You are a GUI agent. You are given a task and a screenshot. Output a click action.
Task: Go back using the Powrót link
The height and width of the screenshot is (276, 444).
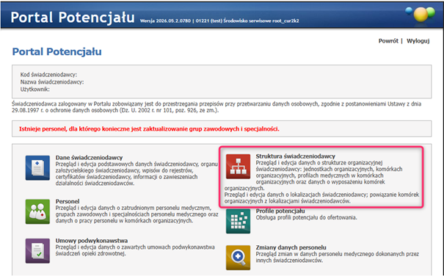tap(388, 41)
